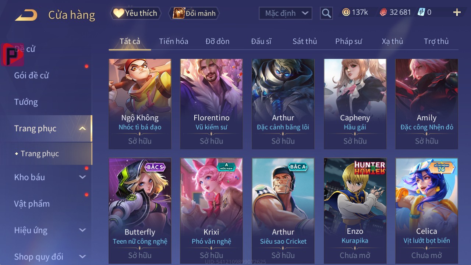Expand the Hiệu ứng sidebar section
The width and height of the screenshot is (471, 265).
82,230
